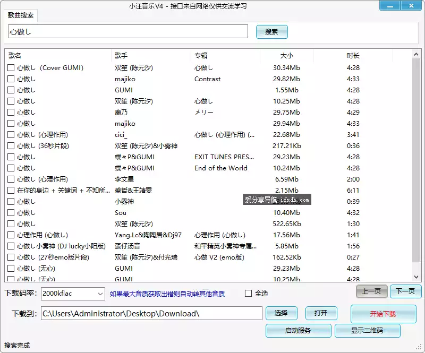Screen dimensions: 425x353
Task: Click the artist name 小雾神
Action: [124, 202]
